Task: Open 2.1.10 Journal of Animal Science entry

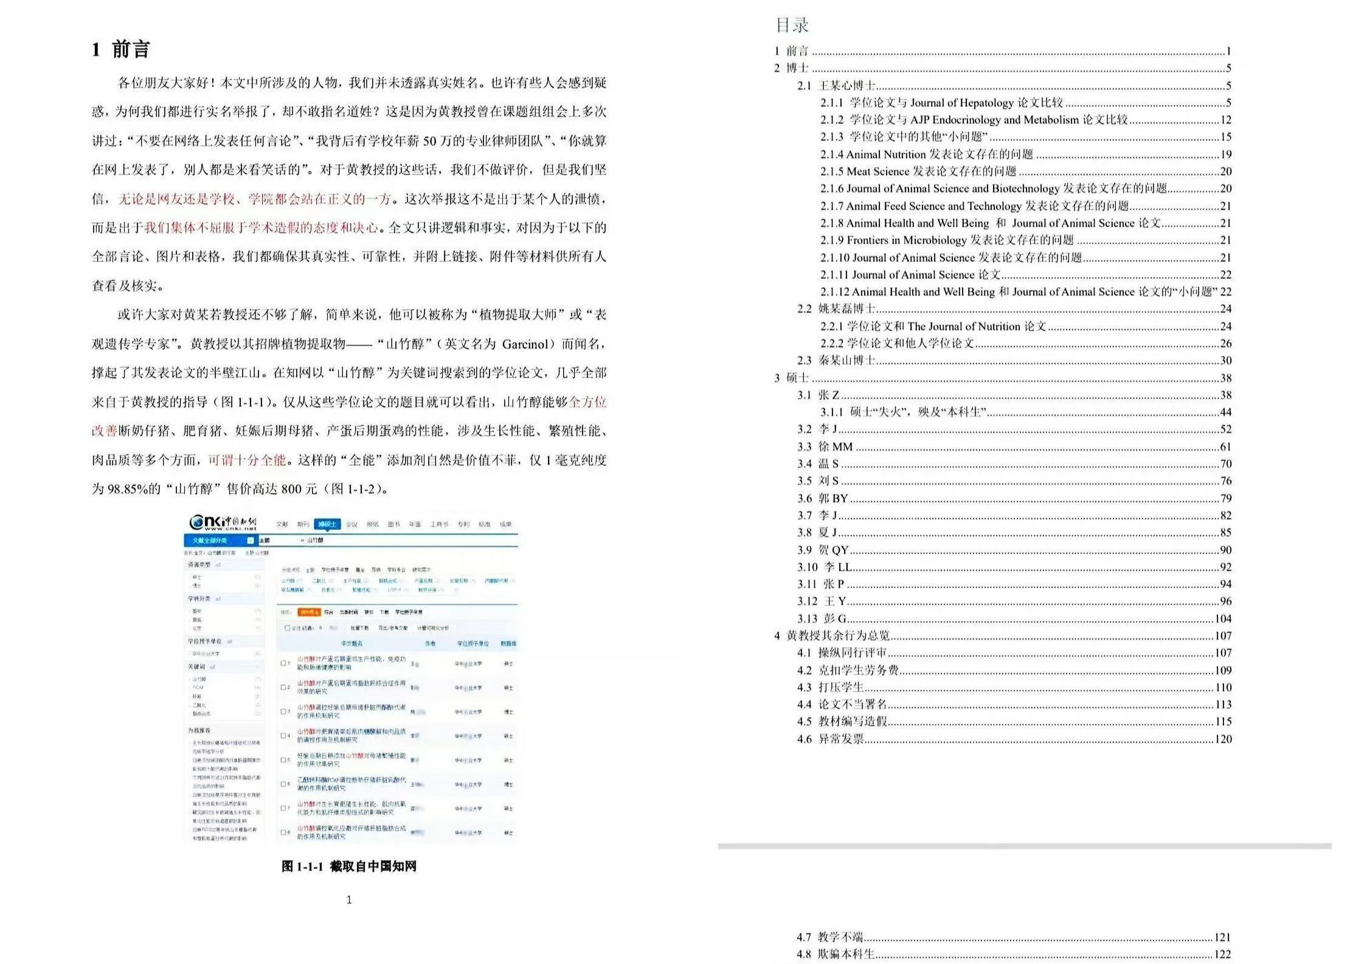Action: (x=1025, y=258)
